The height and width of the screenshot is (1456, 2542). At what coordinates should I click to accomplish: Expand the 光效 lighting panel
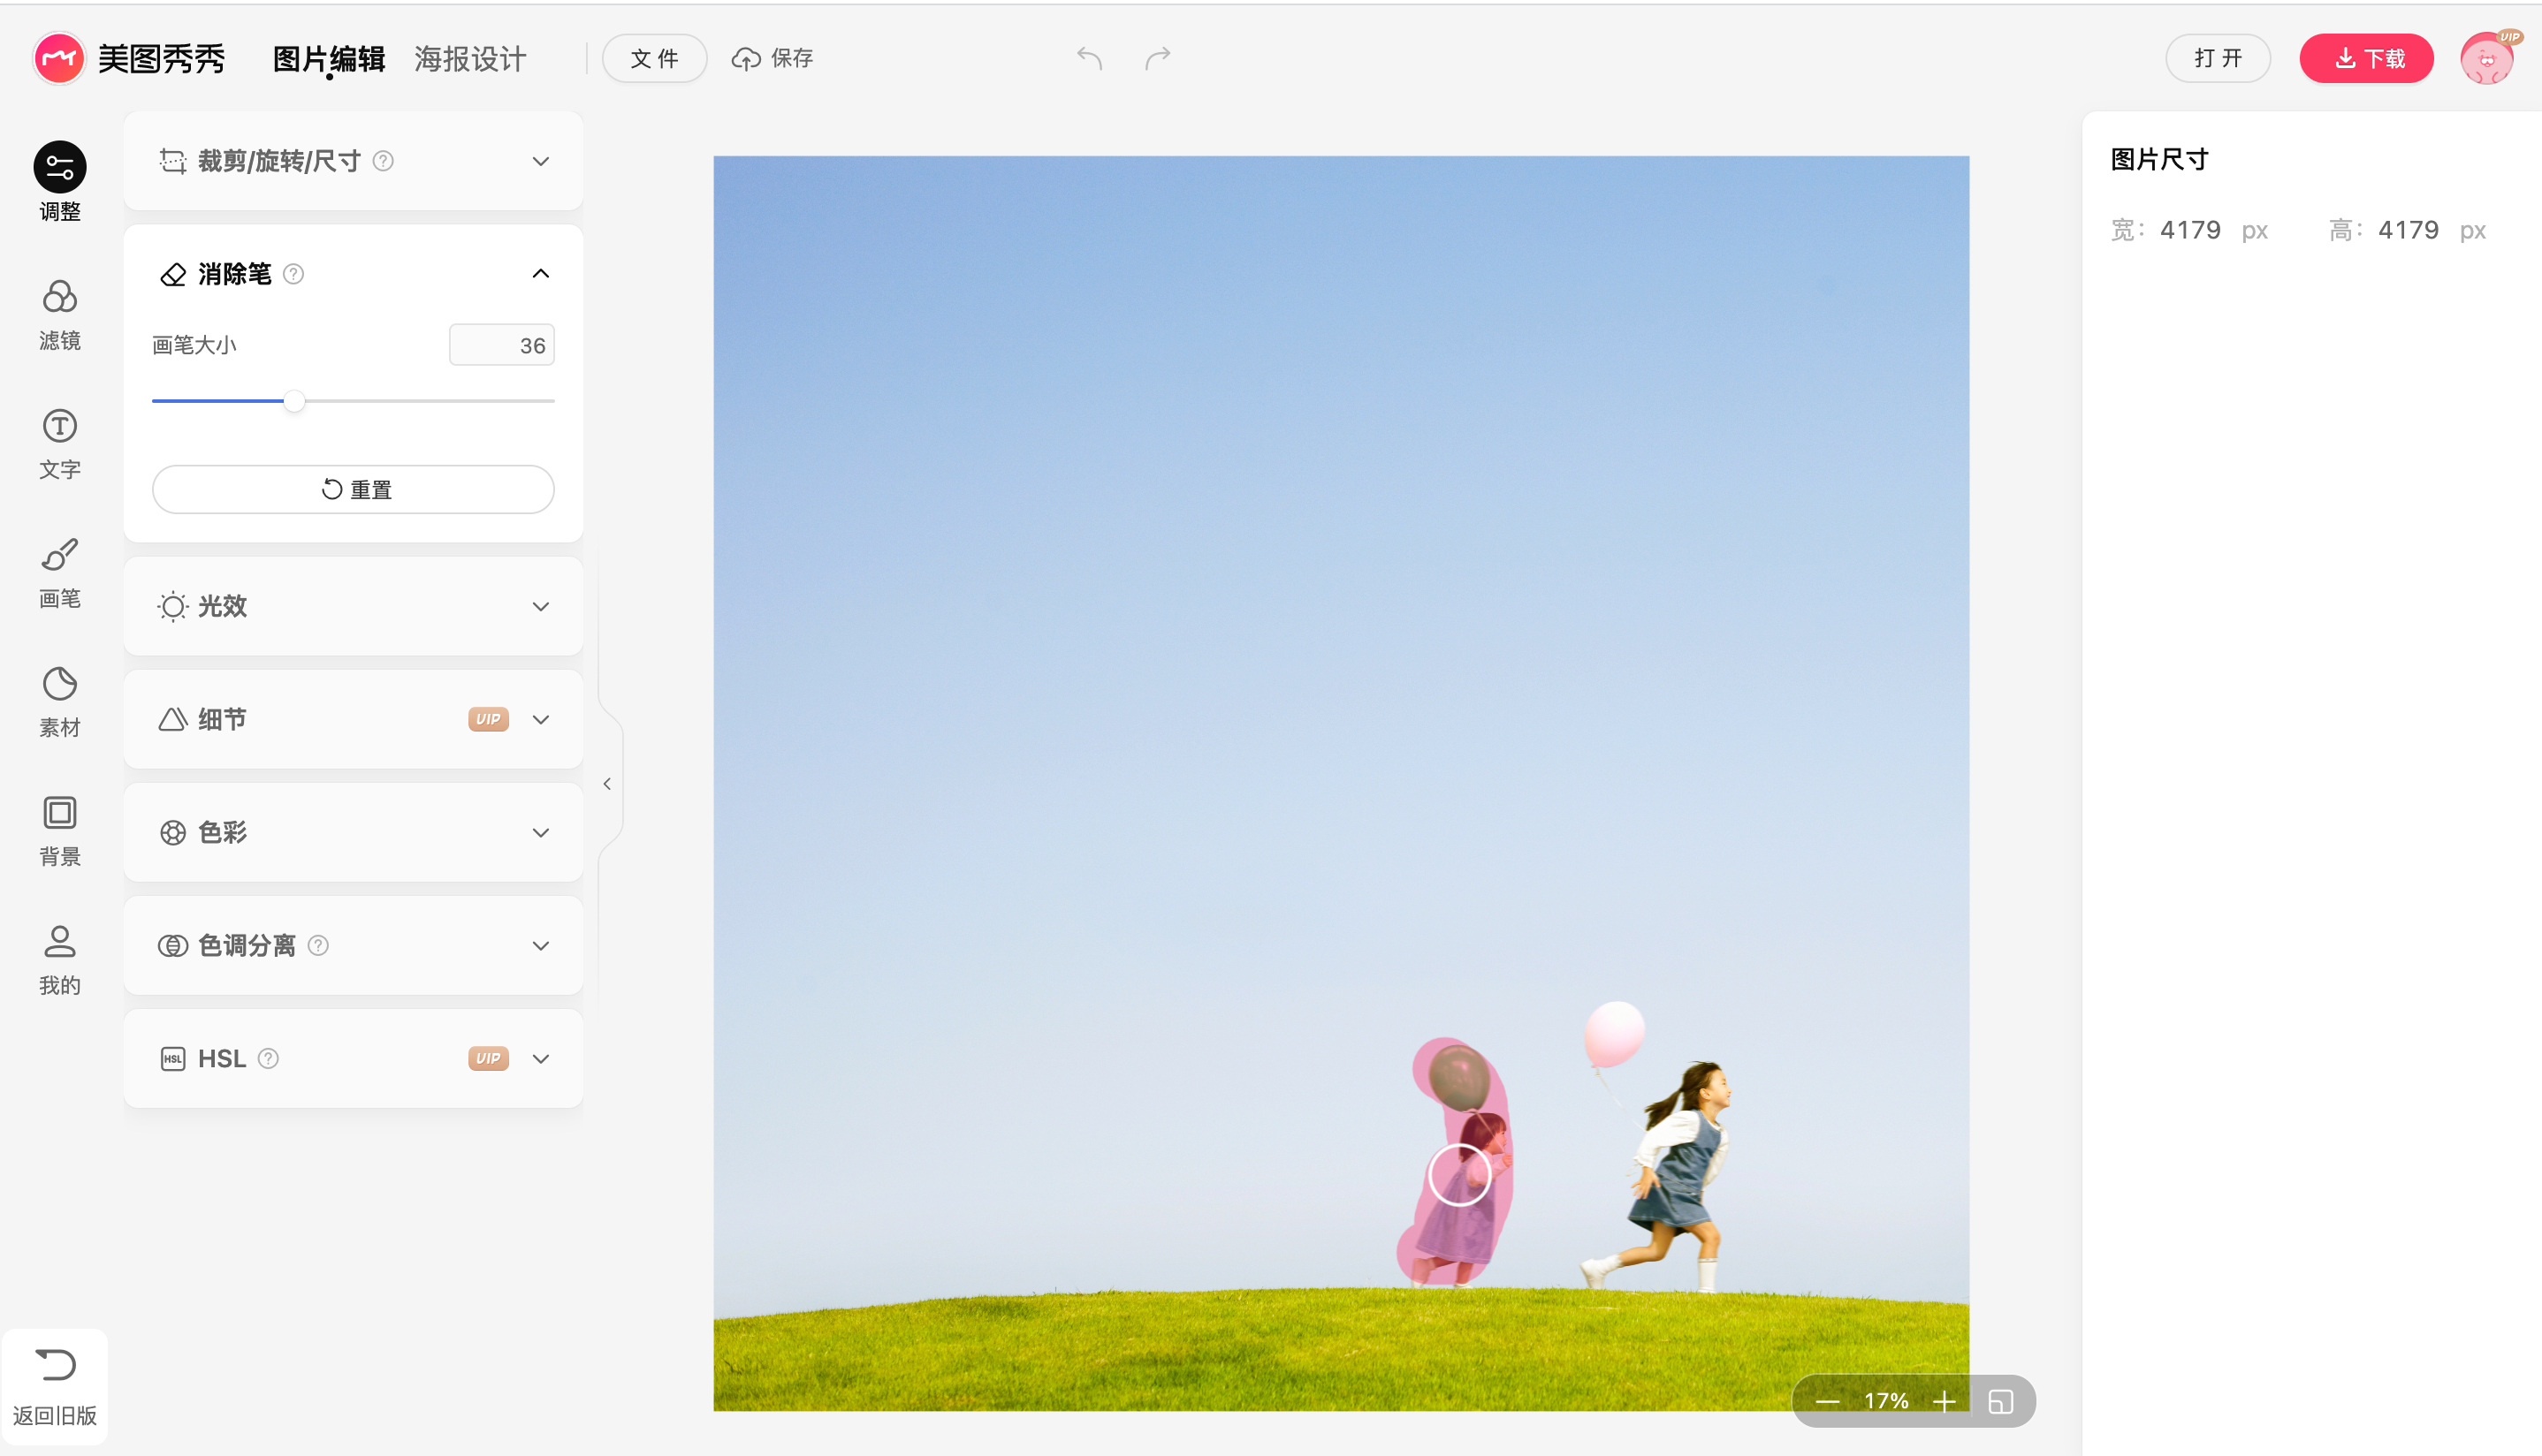pos(540,606)
